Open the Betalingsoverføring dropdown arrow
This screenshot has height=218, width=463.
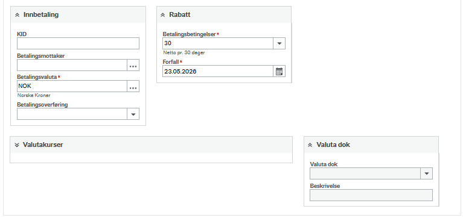pos(133,114)
